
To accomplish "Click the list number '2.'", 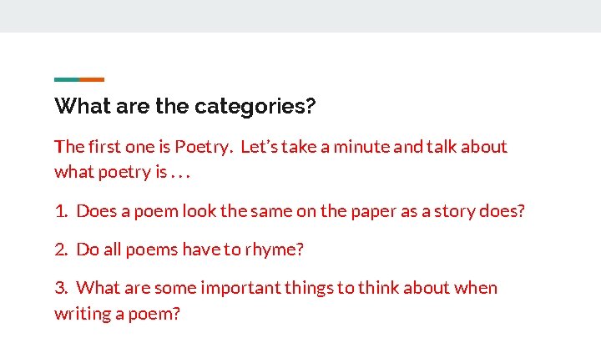I will tap(62, 249).
